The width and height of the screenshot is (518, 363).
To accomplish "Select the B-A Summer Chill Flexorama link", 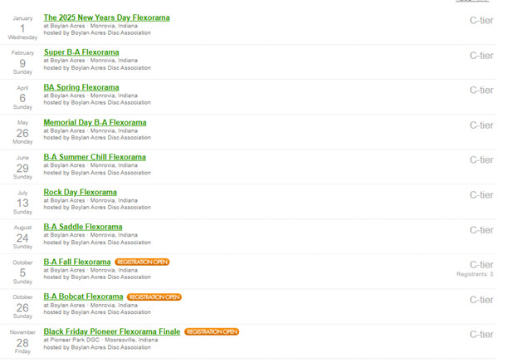I will point(95,157).
